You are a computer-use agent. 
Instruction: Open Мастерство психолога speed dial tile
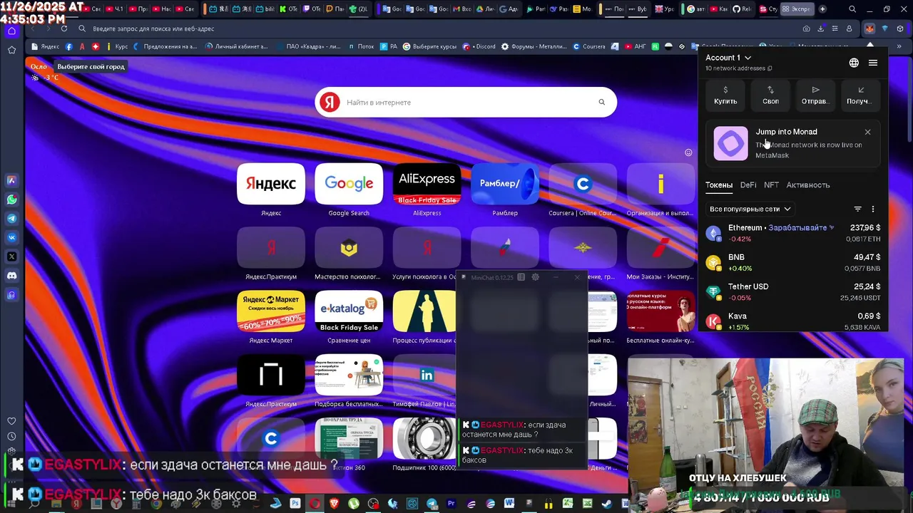[349, 247]
